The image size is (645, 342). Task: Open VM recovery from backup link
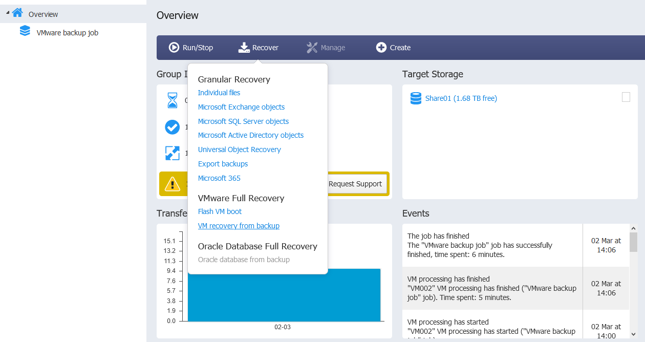click(239, 226)
